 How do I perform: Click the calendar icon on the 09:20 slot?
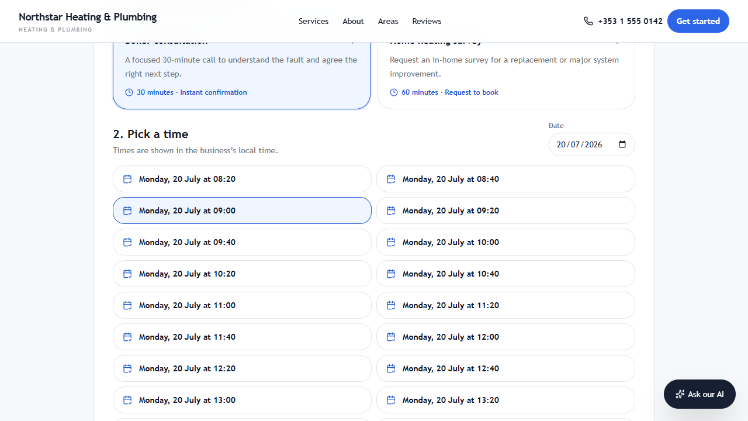(x=391, y=210)
